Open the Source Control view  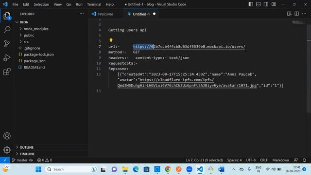click(7, 44)
